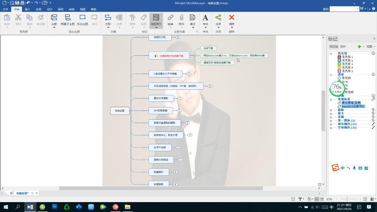This screenshot has width=377, height=212.
Task: Click the Relationship (关联) icon
Action: click(108, 18)
